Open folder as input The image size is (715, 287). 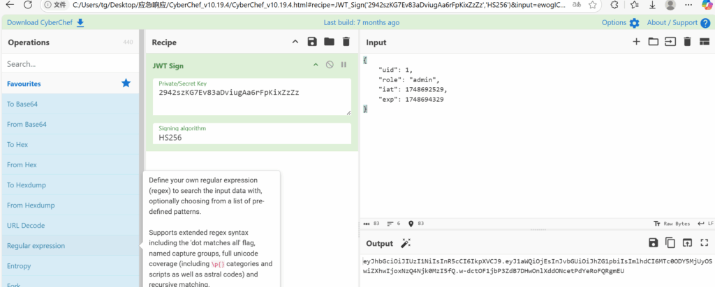(654, 42)
